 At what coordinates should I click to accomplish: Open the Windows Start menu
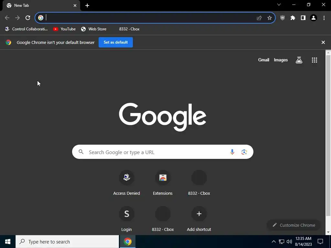(x=8, y=242)
